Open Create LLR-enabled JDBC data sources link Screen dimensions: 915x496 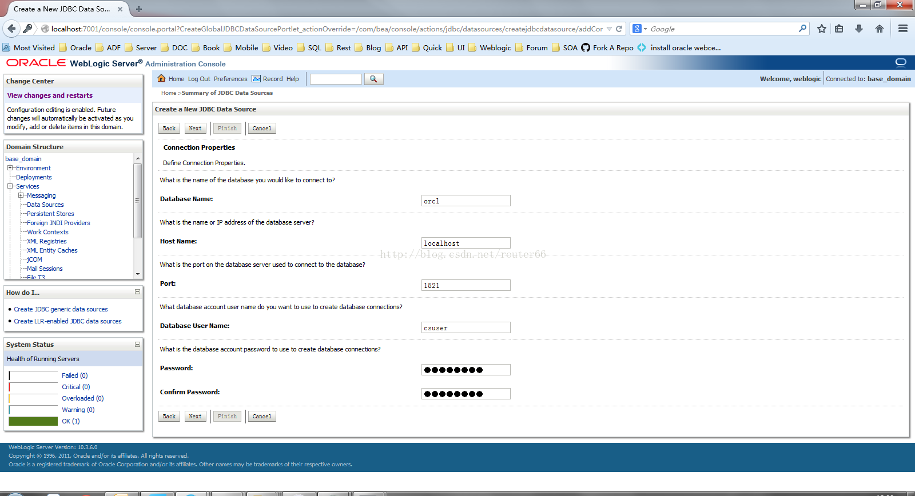point(67,321)
